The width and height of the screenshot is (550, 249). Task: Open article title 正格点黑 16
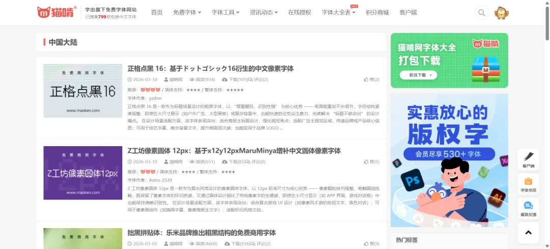(210, 68)
